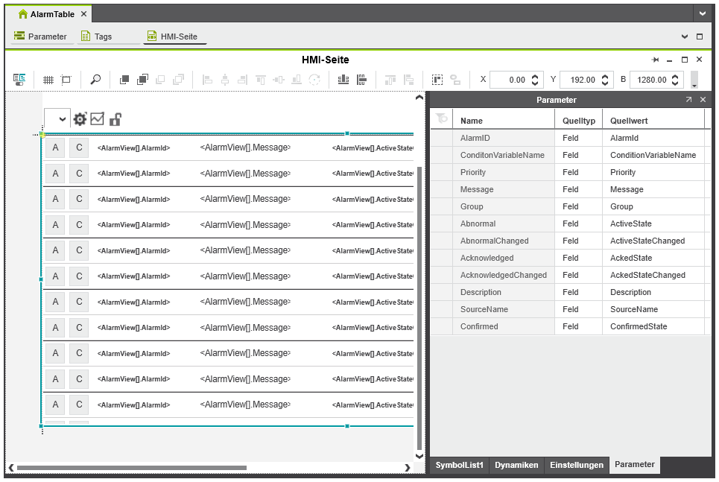Click the bring to front icon
This screenshot has height=482, width=719.
124,80
